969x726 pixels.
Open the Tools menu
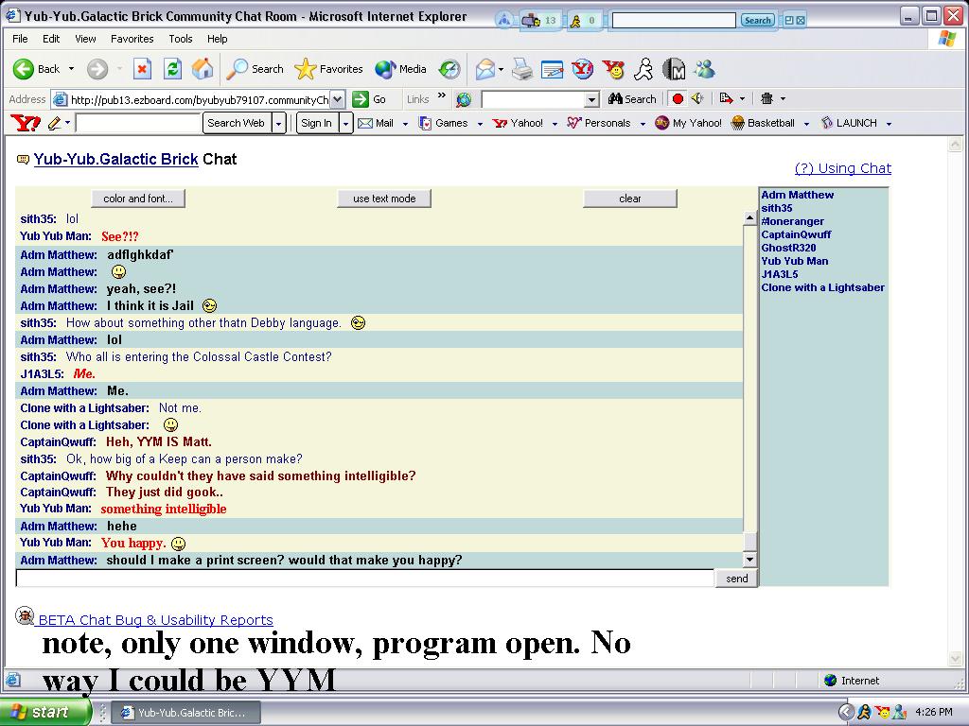181,39
